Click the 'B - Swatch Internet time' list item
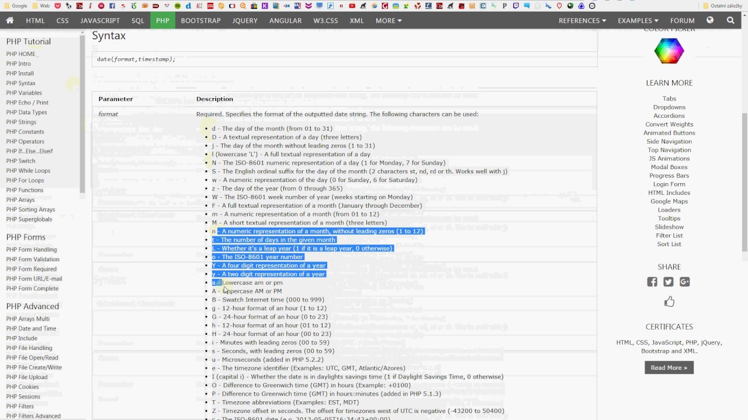The image size is (748, 420). coord(268,300)
